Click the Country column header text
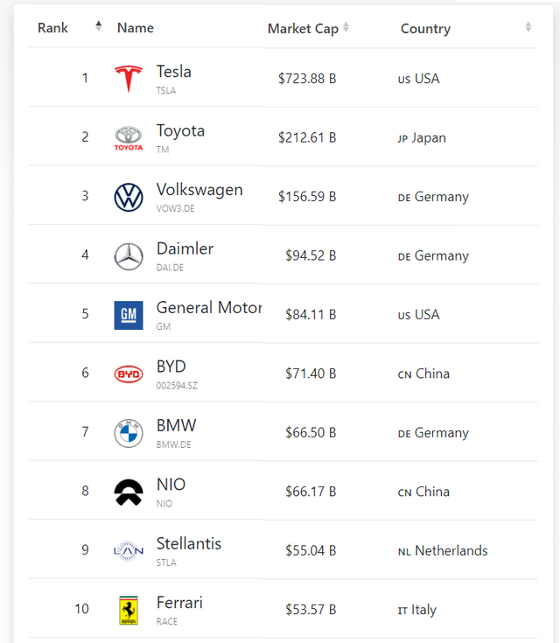 (425, 29)
